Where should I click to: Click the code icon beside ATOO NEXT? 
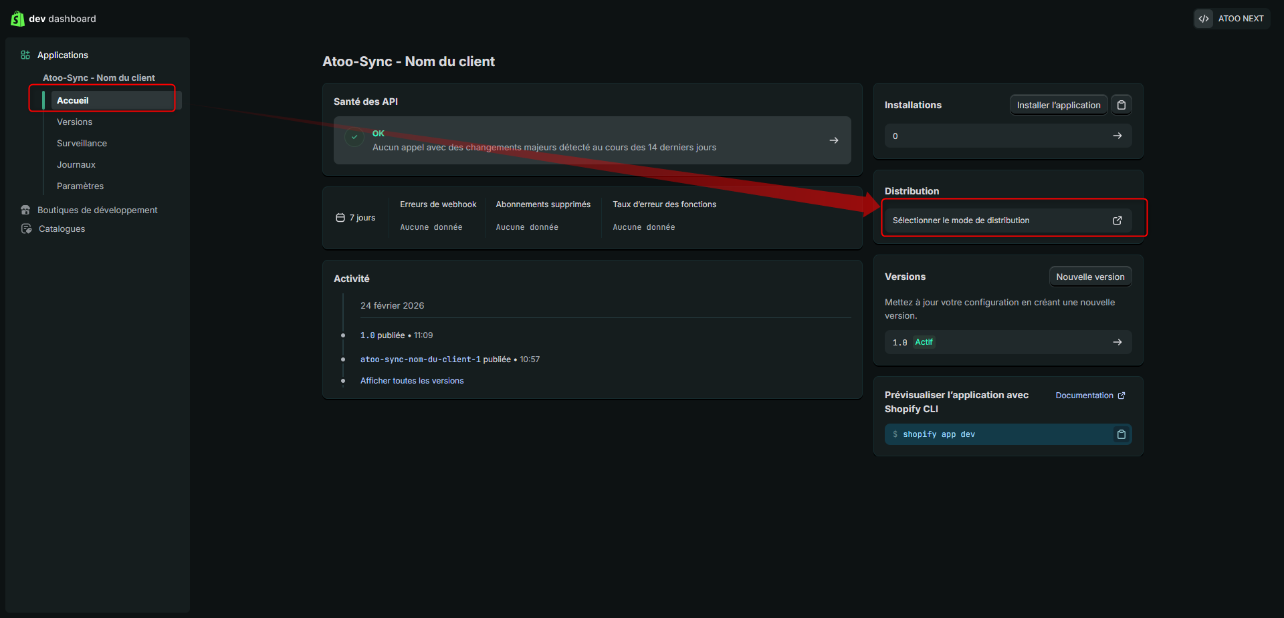(1204, 19)
